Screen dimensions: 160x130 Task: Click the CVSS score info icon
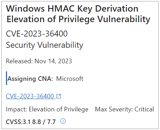[63, 121]
